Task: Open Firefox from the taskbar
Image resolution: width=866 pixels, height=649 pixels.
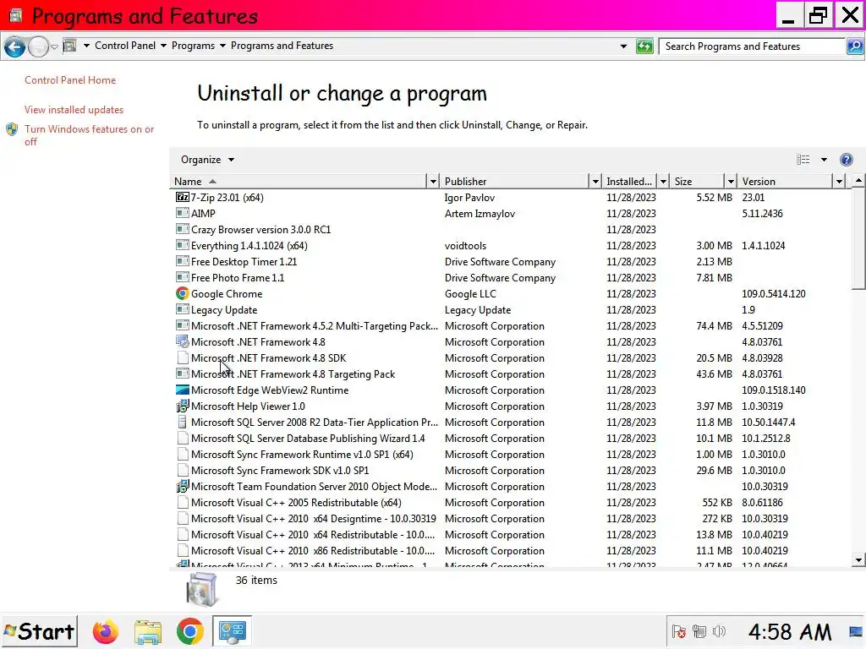Action: (106, 631)
